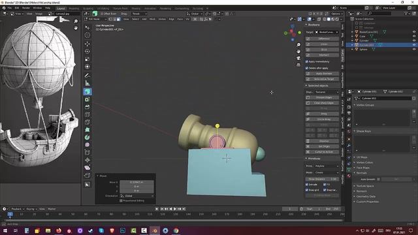Screen dimensions: 418x235
Task: Open the Drag Tweak dropdown
Action: coord(139,14)
